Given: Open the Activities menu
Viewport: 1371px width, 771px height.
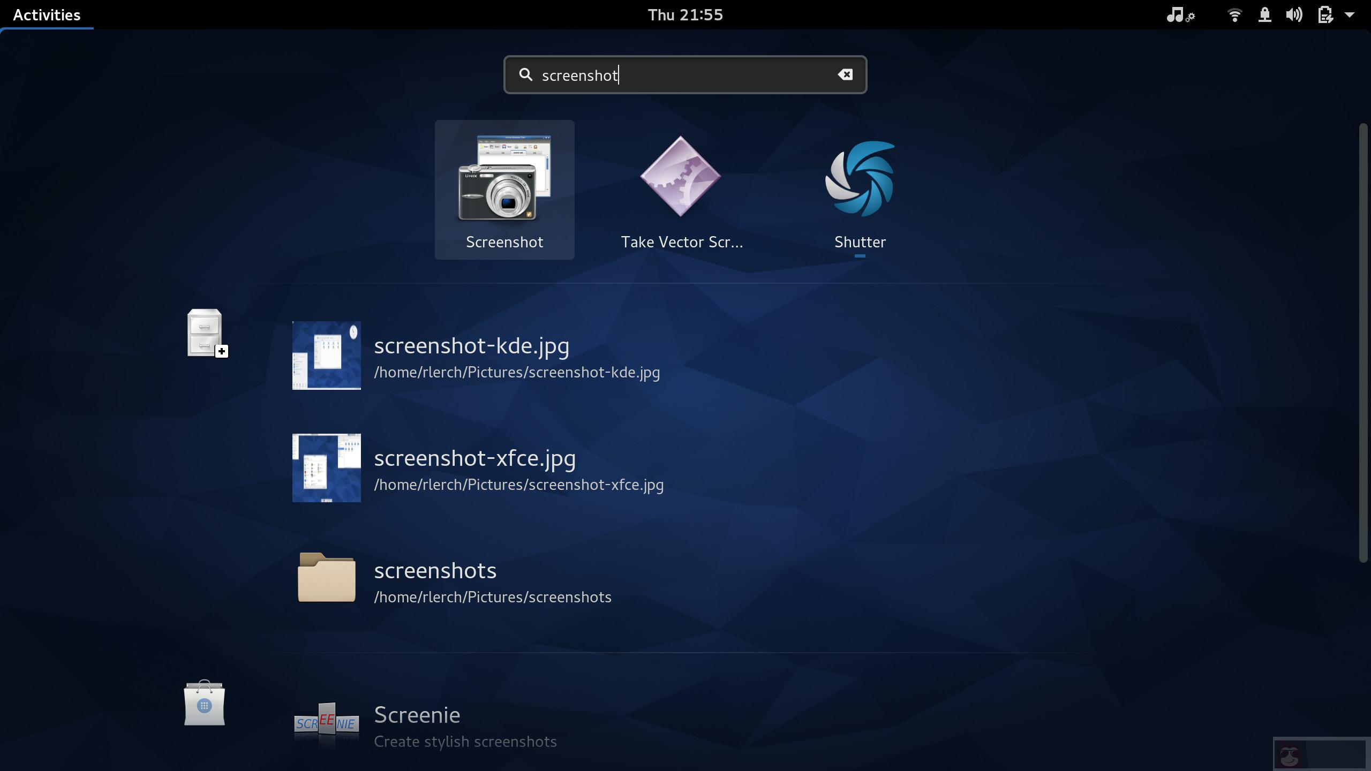Looking at the screenshot, I should click(x=47, y=14).
